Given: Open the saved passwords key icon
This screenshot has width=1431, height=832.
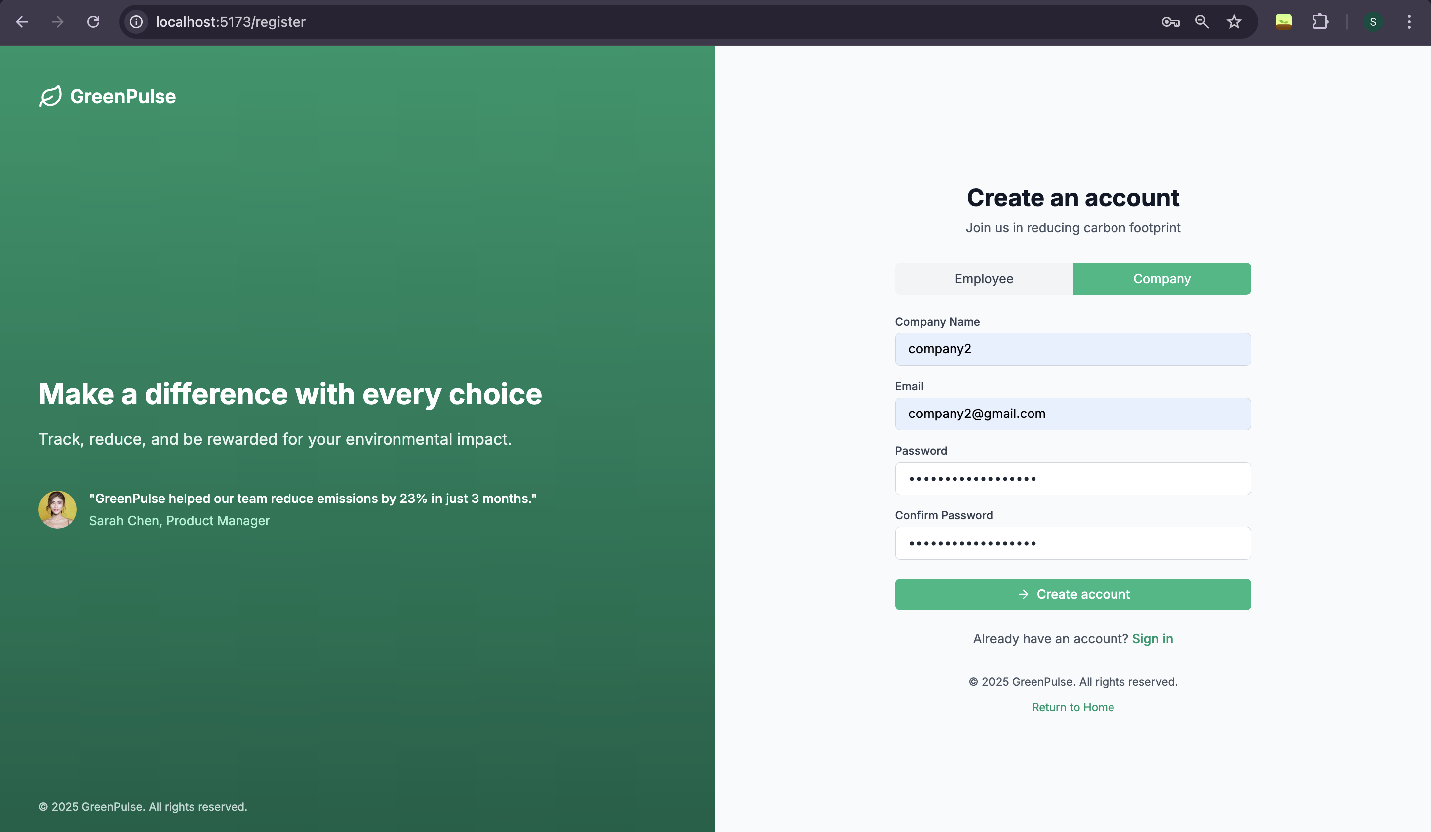Looking at the screenshot, I should click(1170, 22).
